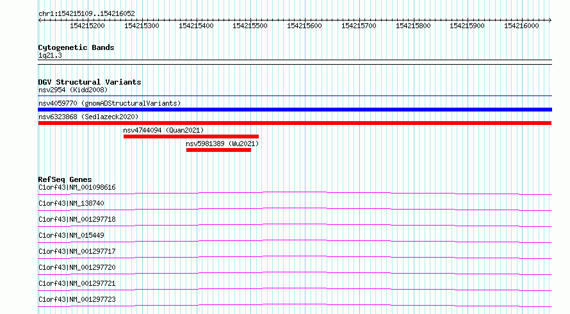Open the nsv4059770 (gnomADStructuralVariants) label
The image size is (570, 314).
point(110,103)
